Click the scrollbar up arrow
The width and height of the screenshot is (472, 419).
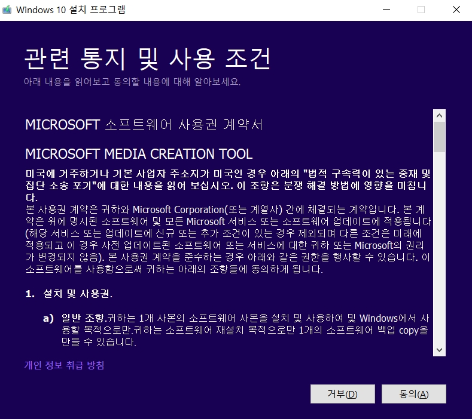(x=439, y=116)
